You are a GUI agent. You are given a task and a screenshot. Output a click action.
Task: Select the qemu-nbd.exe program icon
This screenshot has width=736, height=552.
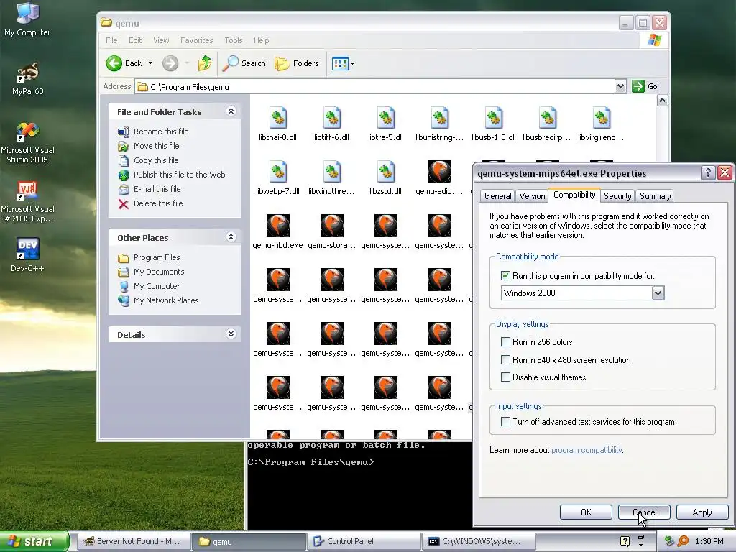pyautogui.click(x=277, y=226)
